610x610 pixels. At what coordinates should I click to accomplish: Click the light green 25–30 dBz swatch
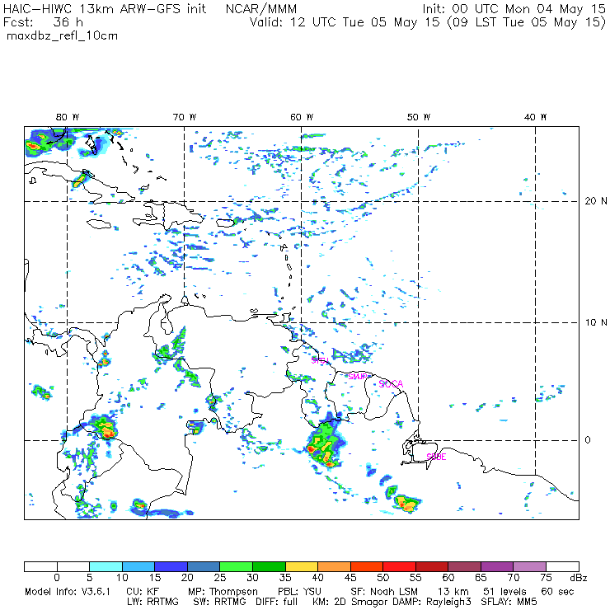point(237,566)
